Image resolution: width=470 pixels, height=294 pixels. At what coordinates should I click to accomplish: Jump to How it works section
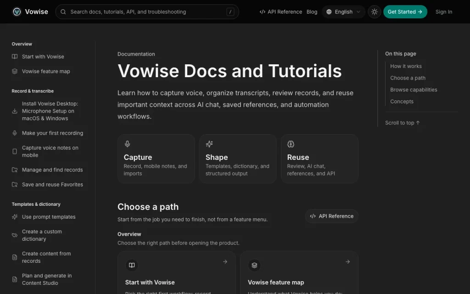click(406, 66)
